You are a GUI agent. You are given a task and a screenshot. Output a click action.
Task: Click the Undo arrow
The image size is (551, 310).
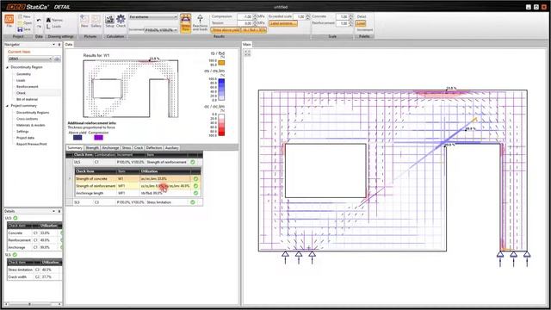[x=39, y=20]
